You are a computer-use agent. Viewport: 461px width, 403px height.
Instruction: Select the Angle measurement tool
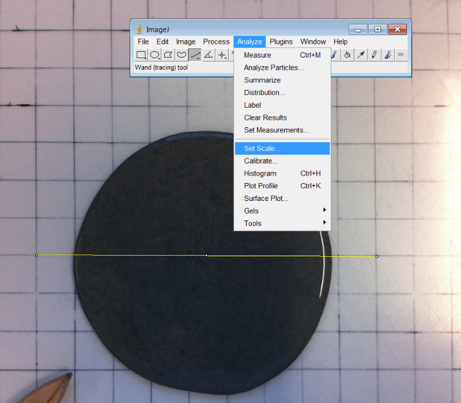pos(209,55)
